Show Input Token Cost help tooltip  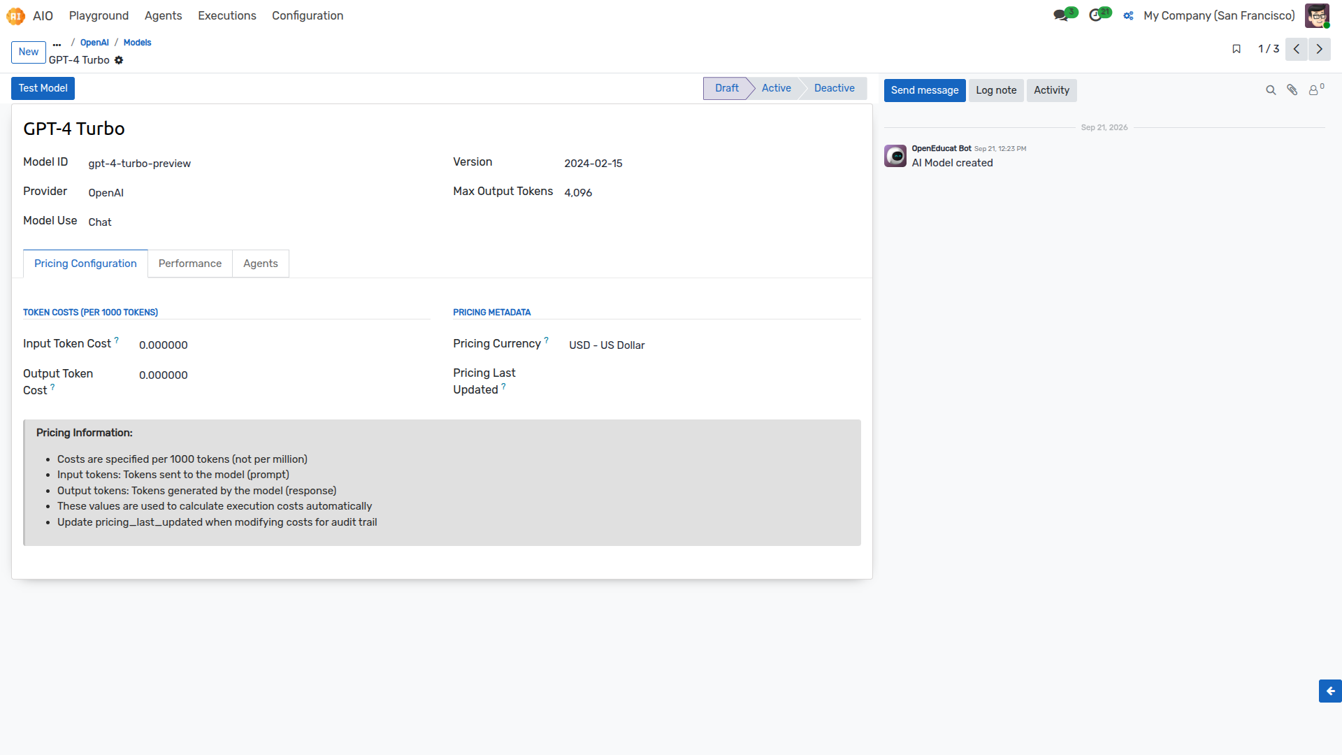pyautogui.click(x=117, y=340)
